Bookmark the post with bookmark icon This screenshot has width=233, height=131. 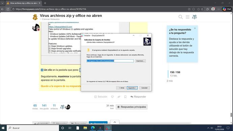click(125, 97)
